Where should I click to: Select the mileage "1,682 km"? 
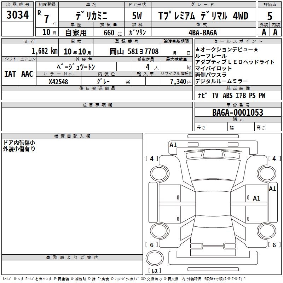45,51
